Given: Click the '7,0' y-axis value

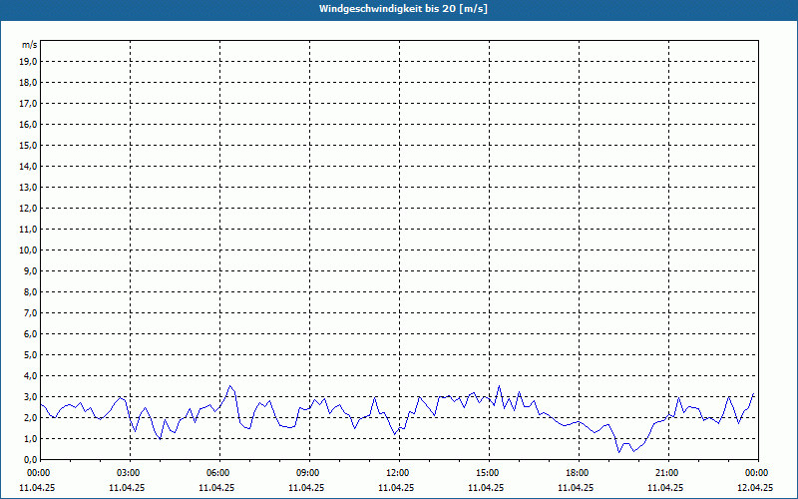Looking at the screenshot, I should 31,313.
